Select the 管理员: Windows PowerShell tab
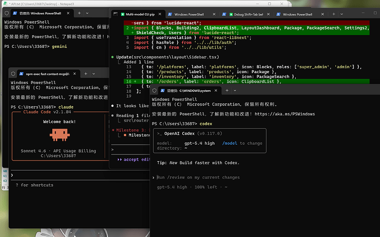 (41, 13)
